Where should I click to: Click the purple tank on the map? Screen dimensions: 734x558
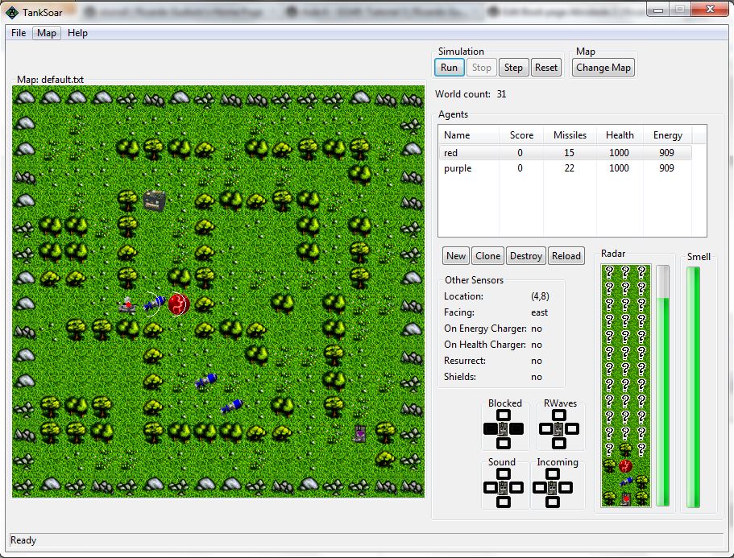(x=360, y=433)
